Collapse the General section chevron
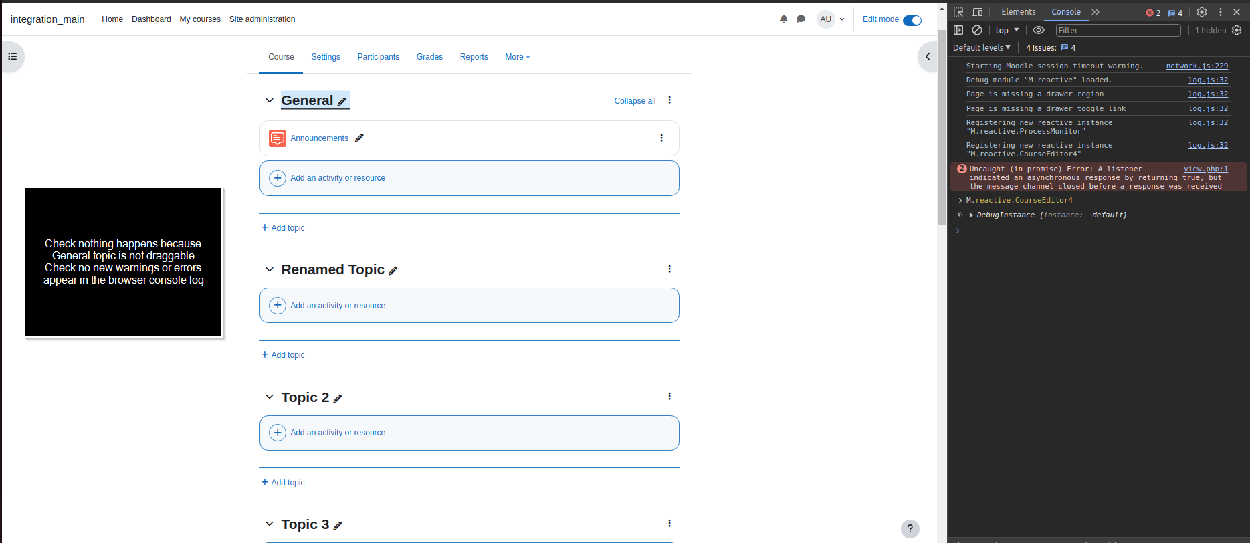Image resolution: width=1250 pixels, height=543 pixels. pyautogui.click(x=270, y=100)
